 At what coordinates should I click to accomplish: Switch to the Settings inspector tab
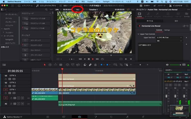pos(167,30)
